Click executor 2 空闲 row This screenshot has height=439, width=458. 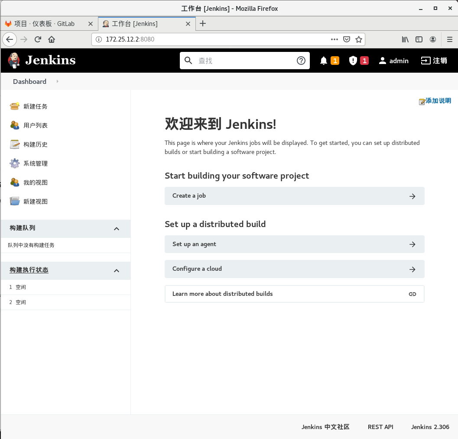click(66, 302)
